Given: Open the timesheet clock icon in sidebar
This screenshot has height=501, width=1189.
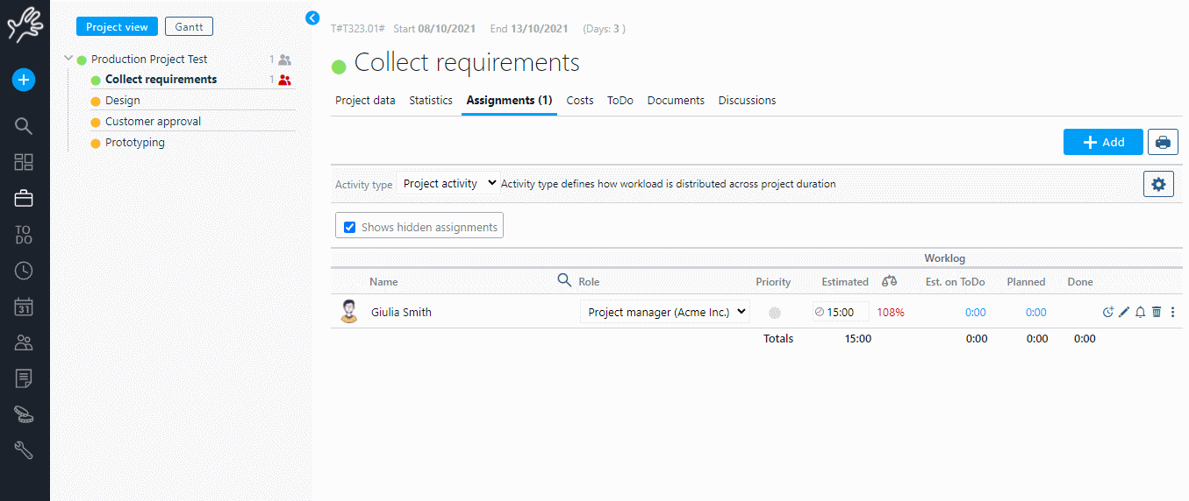Looking at the screenshot, I should (24, 271).
